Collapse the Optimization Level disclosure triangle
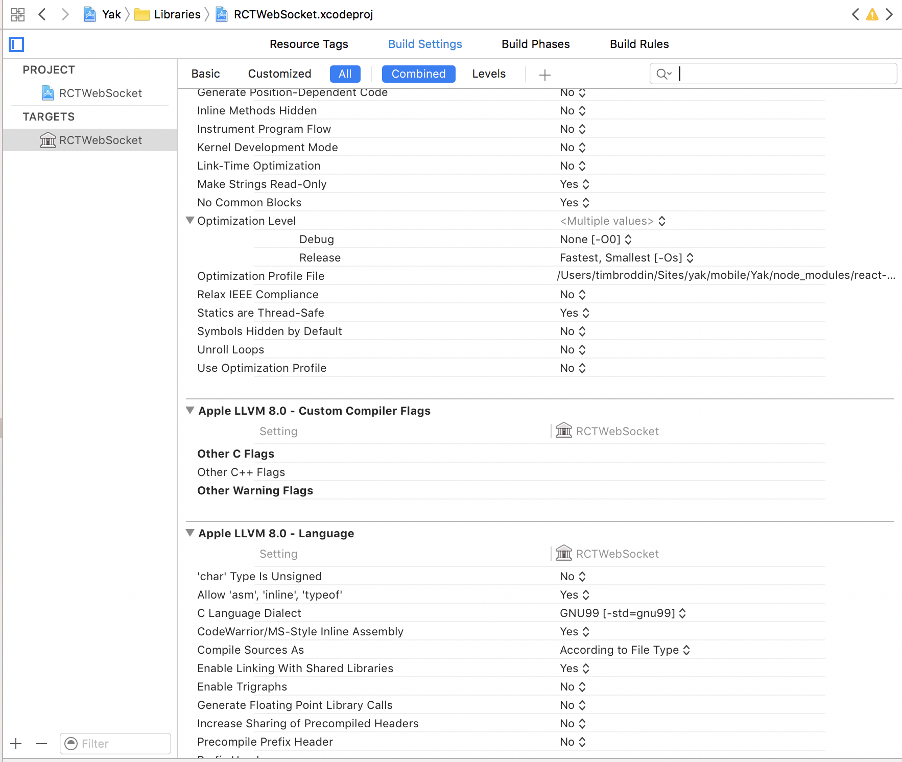 pyautogui.click(x=190, y=221)
